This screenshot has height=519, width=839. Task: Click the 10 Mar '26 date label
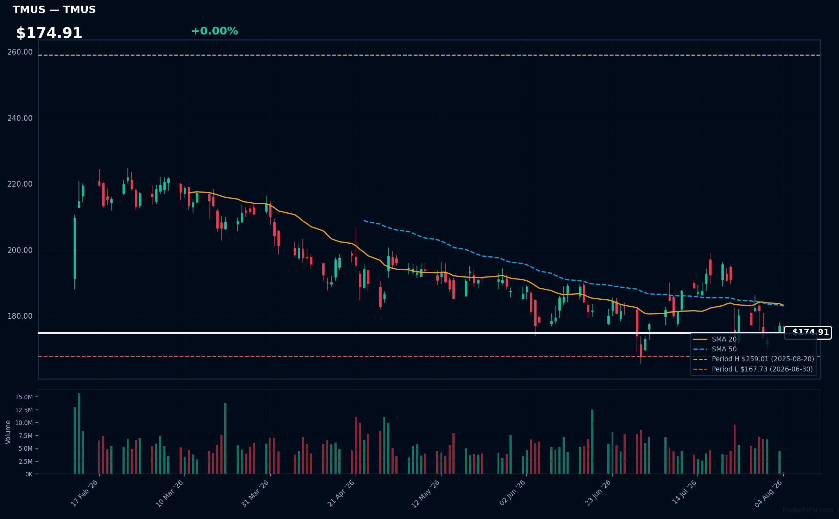click(x=170, y=493)
